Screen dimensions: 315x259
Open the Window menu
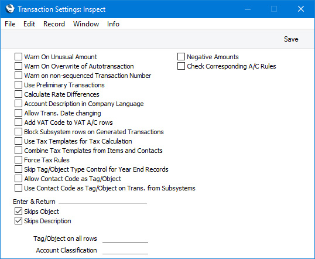click(86, 24)
